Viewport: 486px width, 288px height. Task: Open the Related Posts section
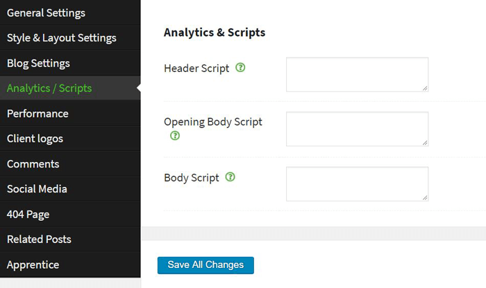70,239
